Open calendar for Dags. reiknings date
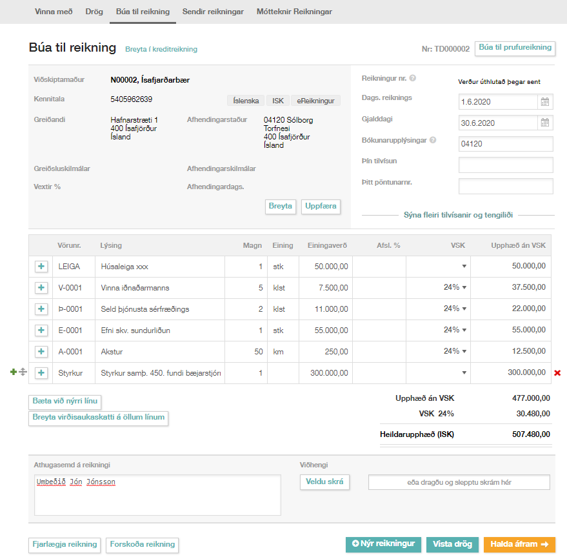This screenshot has height=559, width=567. click(x=545, y=102)
